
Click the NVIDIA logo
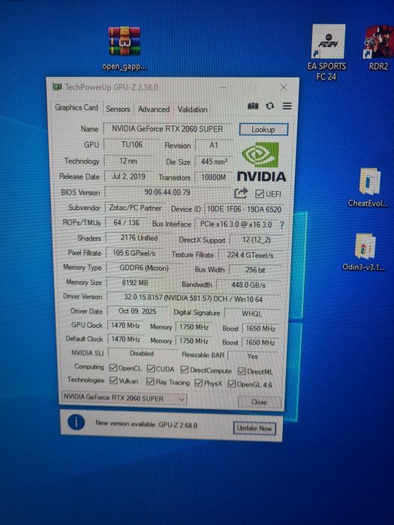(261, 162)
